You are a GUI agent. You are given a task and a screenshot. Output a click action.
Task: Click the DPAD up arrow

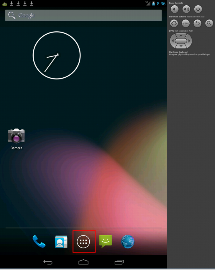[181, 35]
